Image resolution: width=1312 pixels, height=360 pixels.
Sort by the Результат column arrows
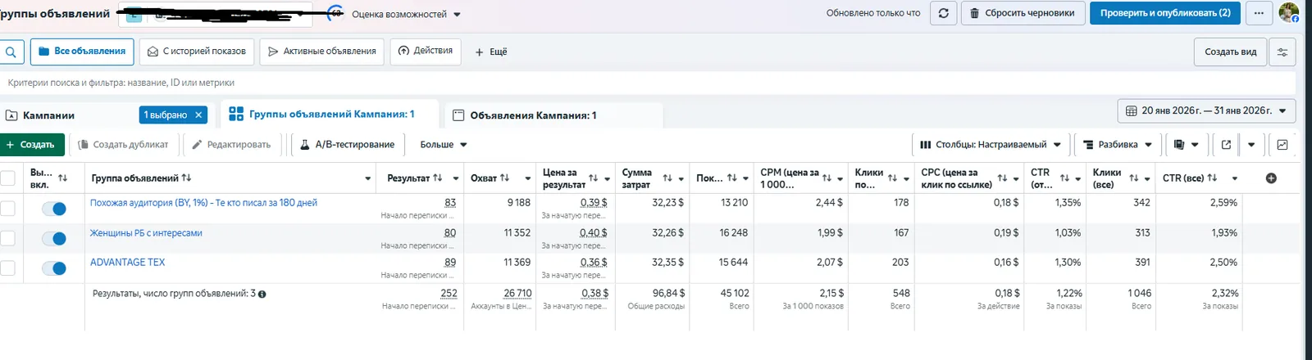[438, 178]
